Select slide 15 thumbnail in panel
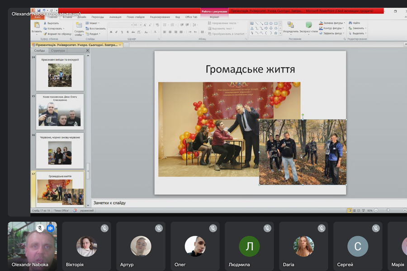Screen dimensions: 407x271 point(60,112)
